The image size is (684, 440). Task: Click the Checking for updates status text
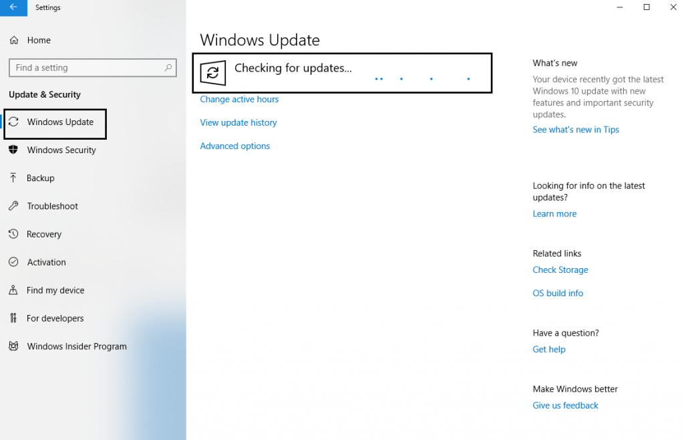coord(293,68)
